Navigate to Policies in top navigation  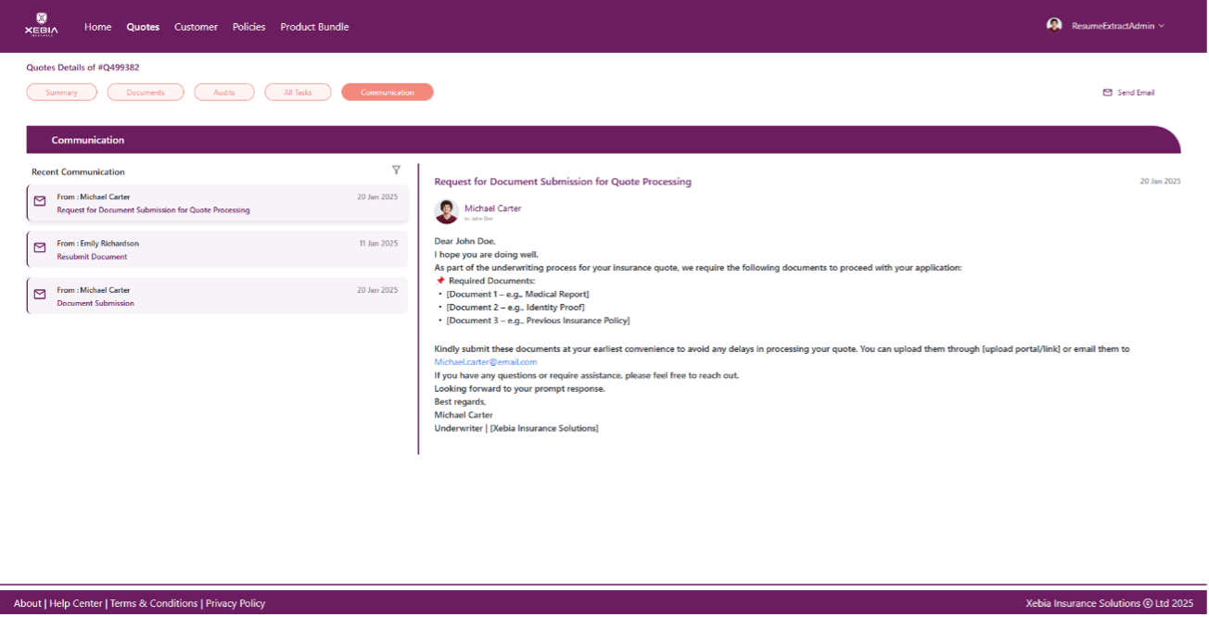point(248,27)
